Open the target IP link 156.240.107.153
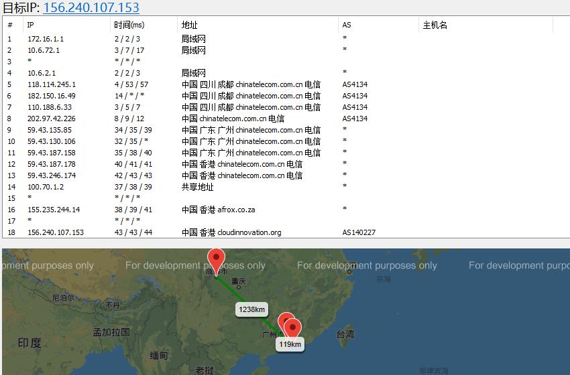This screenshot has height=375, width=570. point(91,8)
